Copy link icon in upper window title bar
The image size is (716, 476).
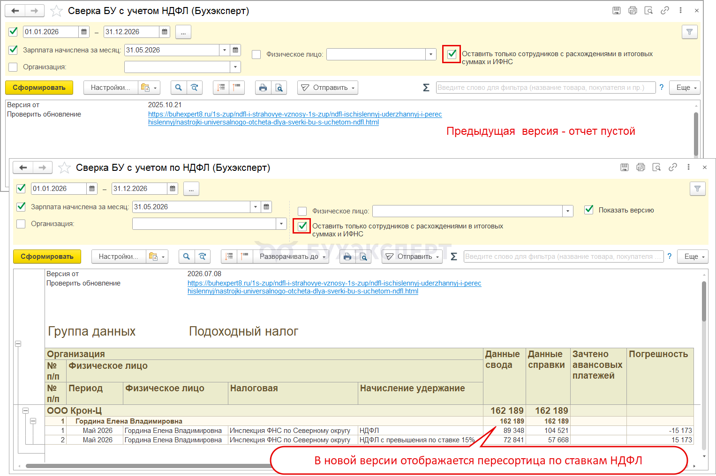pyautogui.click(x=665, y=10)
